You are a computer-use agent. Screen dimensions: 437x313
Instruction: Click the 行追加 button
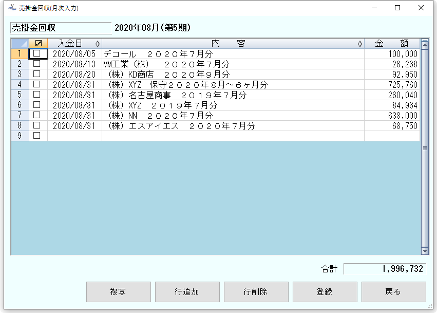point(187,292)
